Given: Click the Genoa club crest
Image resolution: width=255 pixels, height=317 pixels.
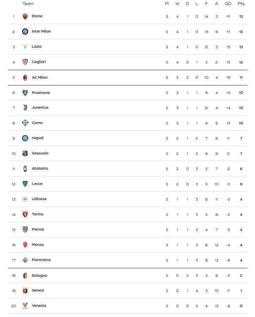Looking at the screenshot, I should point(25,290).
